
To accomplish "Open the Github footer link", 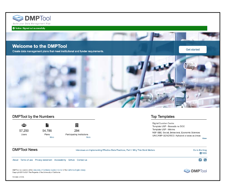I will coord(72,160).
